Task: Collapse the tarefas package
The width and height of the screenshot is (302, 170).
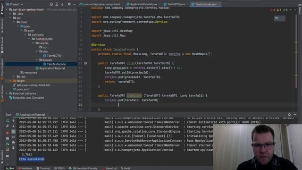Action: click(x=33, y=43)
